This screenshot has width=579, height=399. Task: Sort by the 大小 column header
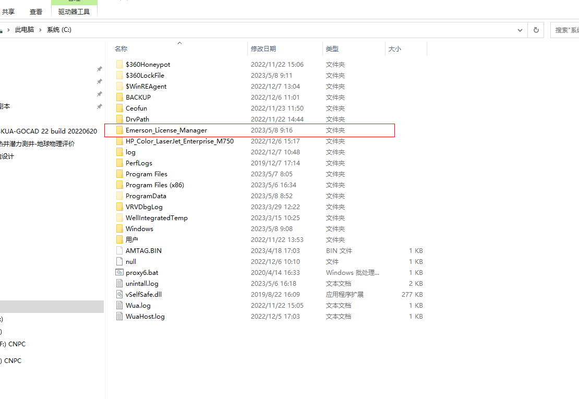point(394,49)
